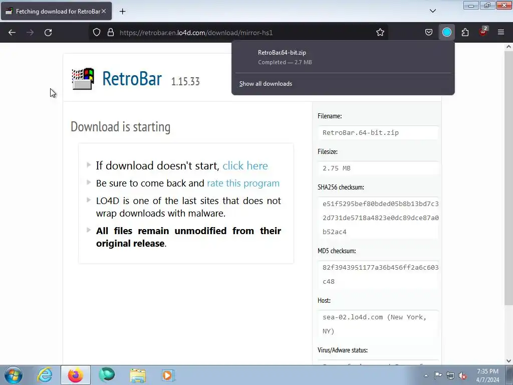
Task: Select the MD5 checksum value
Action: click(378, 274)
